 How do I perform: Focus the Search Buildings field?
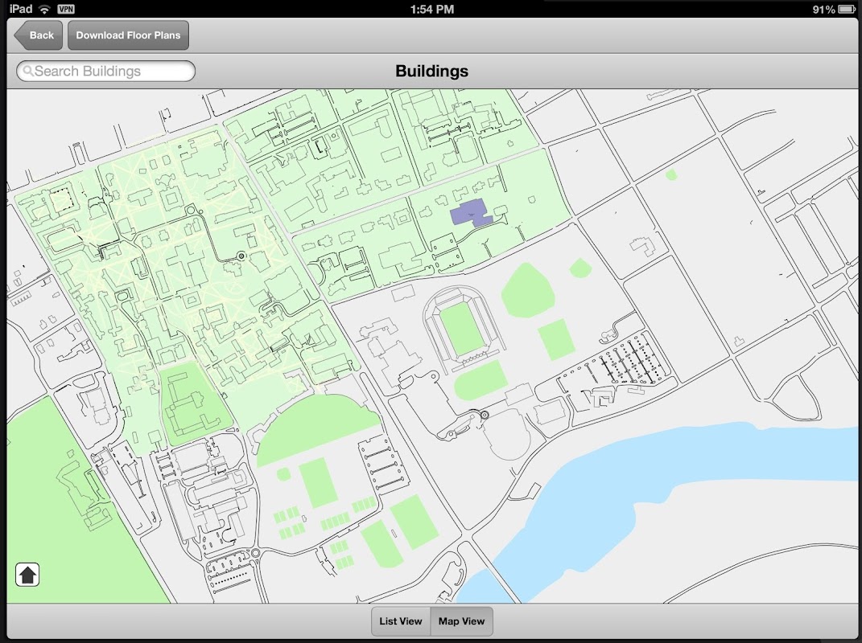click(106, 72)
